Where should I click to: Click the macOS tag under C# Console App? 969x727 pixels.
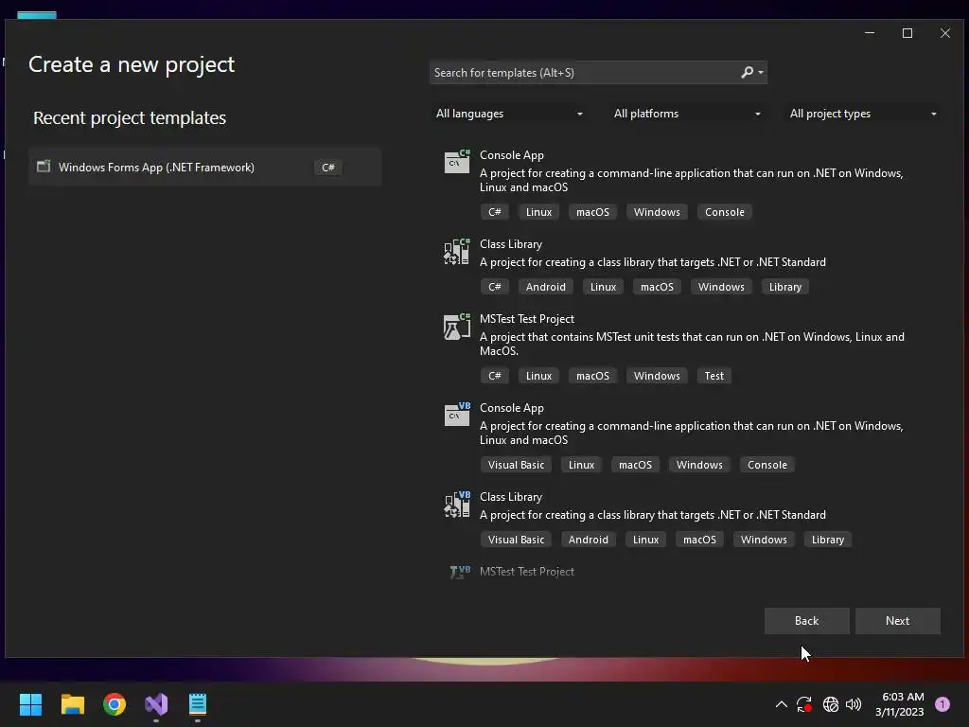(x=592, y=212)
